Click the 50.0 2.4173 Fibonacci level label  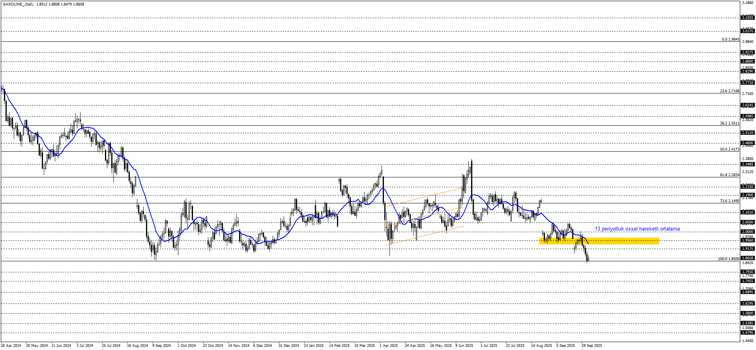click(729, 149)
